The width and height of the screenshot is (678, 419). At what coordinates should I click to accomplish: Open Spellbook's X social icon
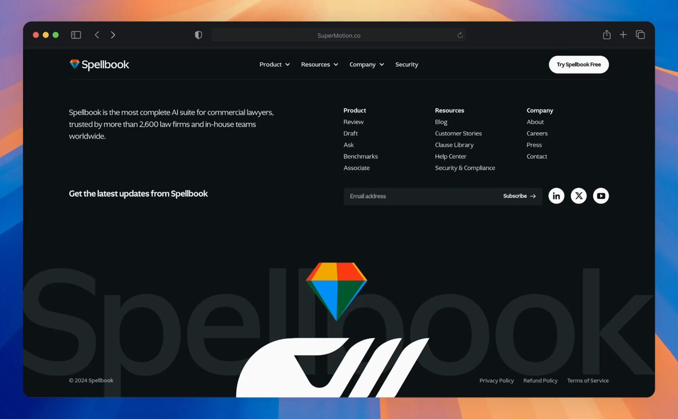click(579, 196)
